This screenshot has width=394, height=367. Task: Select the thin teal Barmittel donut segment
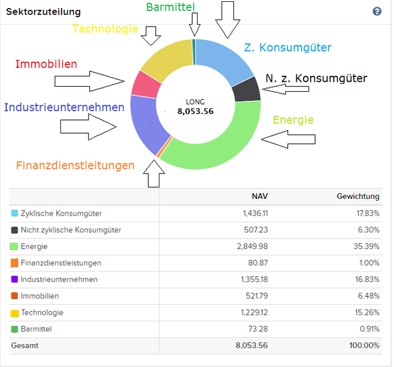[x=194, y=52]
